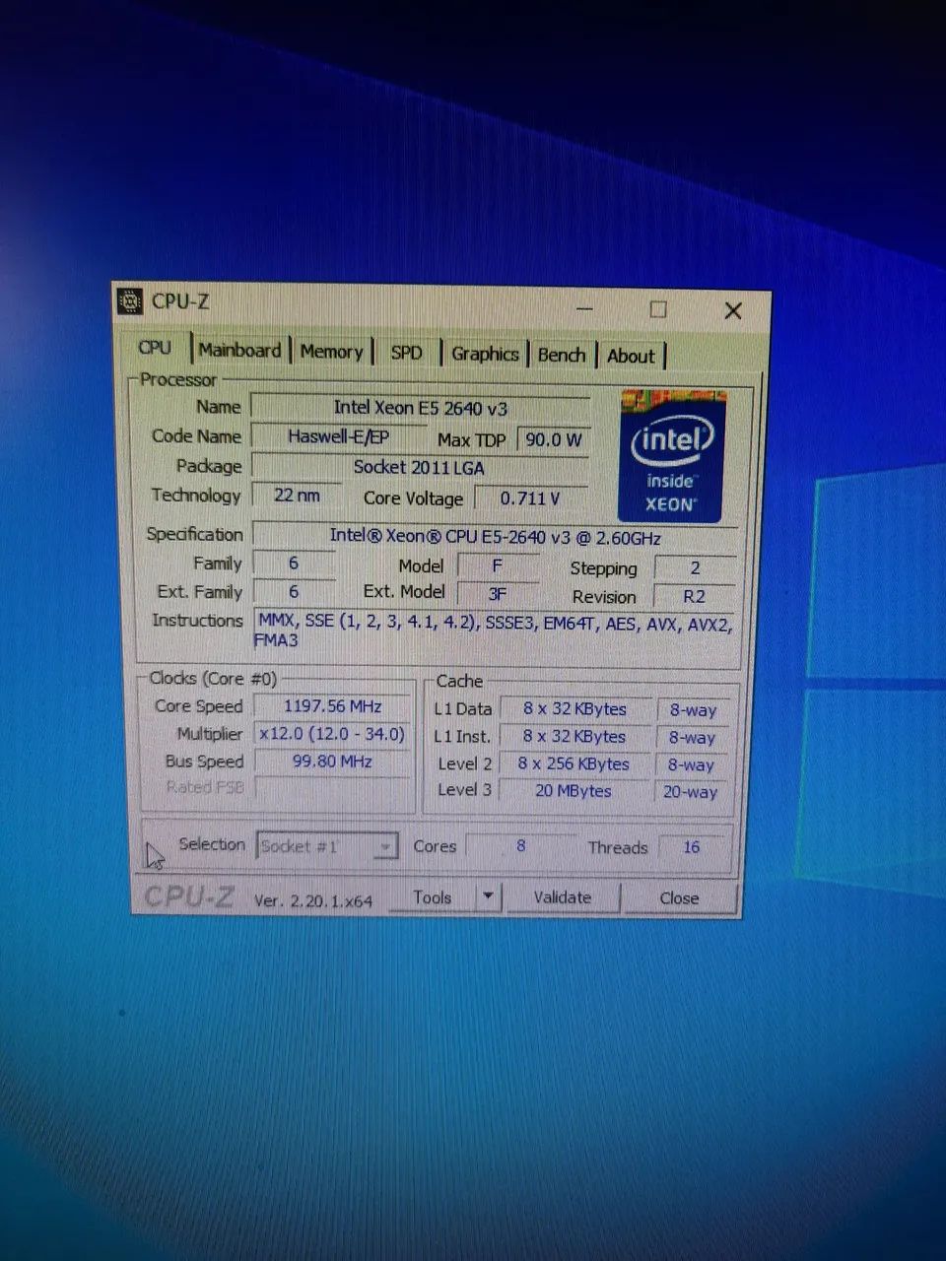The width and height of the screenshot is (946, 1261).
Task: Click the Core Speed value 1197.56 MHz
Action: (332, 706)
